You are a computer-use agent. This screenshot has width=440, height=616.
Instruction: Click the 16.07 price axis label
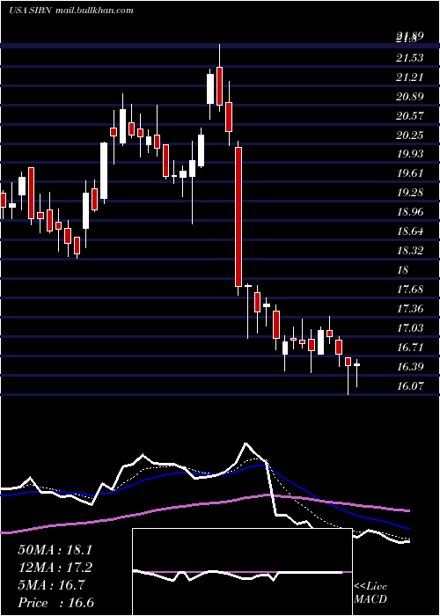[x=410, y=386]
